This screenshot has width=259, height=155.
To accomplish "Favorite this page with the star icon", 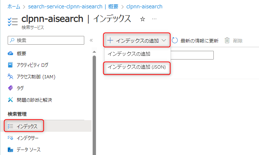I will [x=143, y=19].
